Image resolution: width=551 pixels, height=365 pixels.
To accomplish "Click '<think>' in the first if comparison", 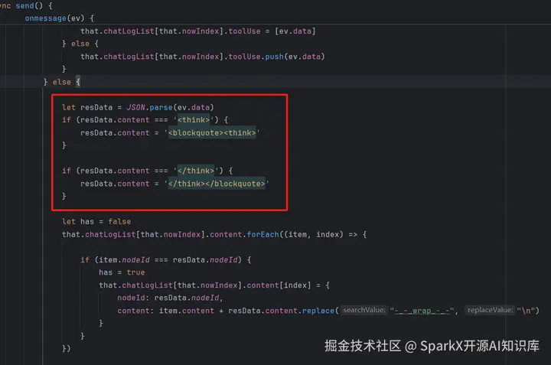I will (194, 120).
